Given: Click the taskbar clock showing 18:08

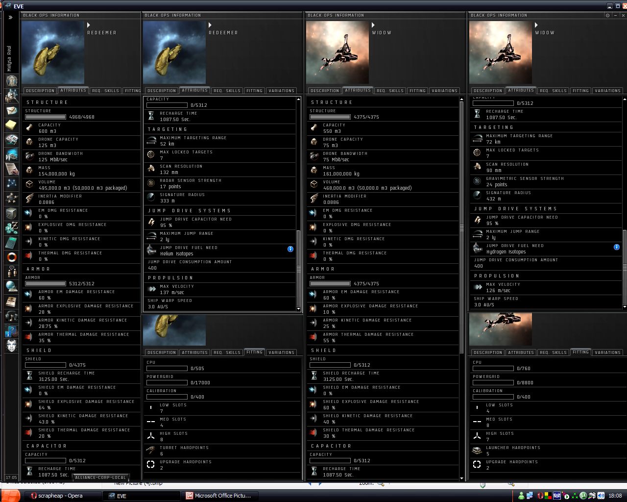Looking at the screenshot, I should coord(615,496).
